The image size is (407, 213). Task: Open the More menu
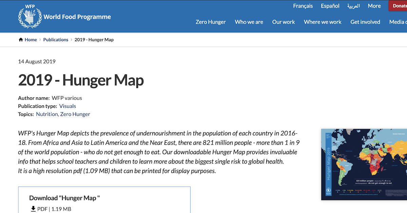coord(374,6)
